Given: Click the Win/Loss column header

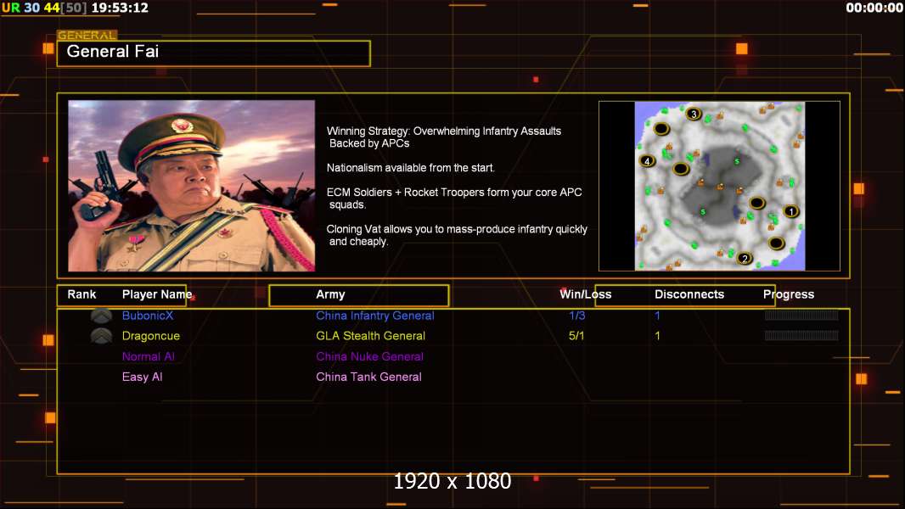Looking at the screenshot, I should tap(585, 294).
